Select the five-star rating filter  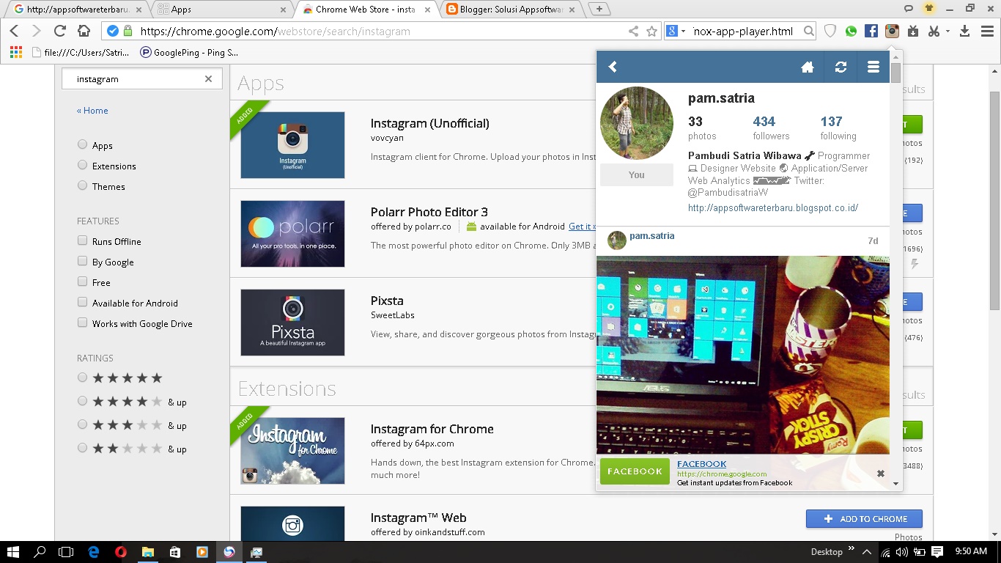[x=82, y=378]
